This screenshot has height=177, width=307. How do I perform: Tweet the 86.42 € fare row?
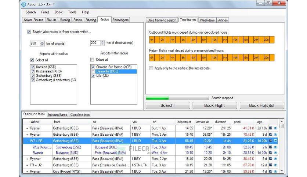[275, 159]
